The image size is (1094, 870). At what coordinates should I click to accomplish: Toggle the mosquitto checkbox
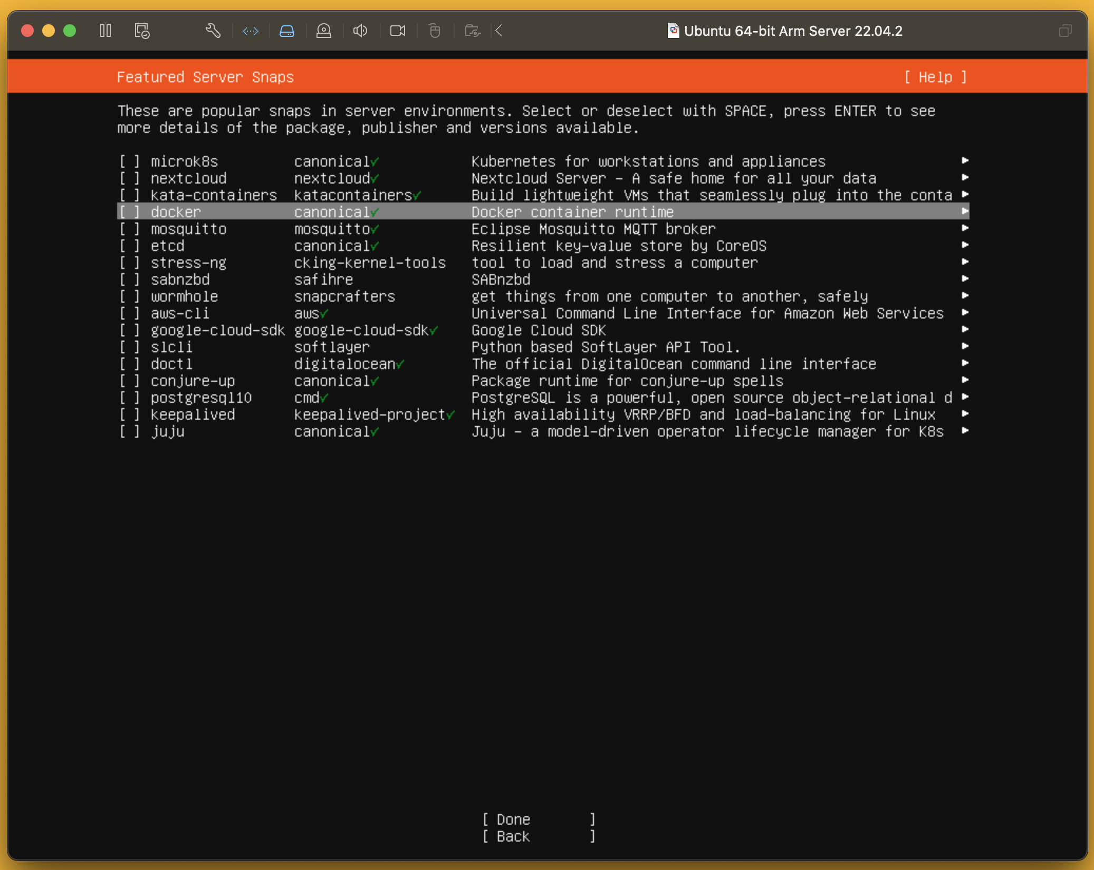coord(129,229)
